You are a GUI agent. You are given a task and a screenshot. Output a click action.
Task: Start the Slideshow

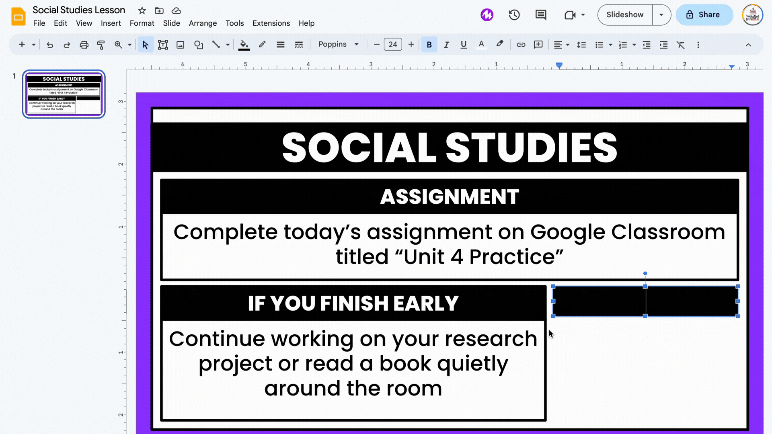625,15
